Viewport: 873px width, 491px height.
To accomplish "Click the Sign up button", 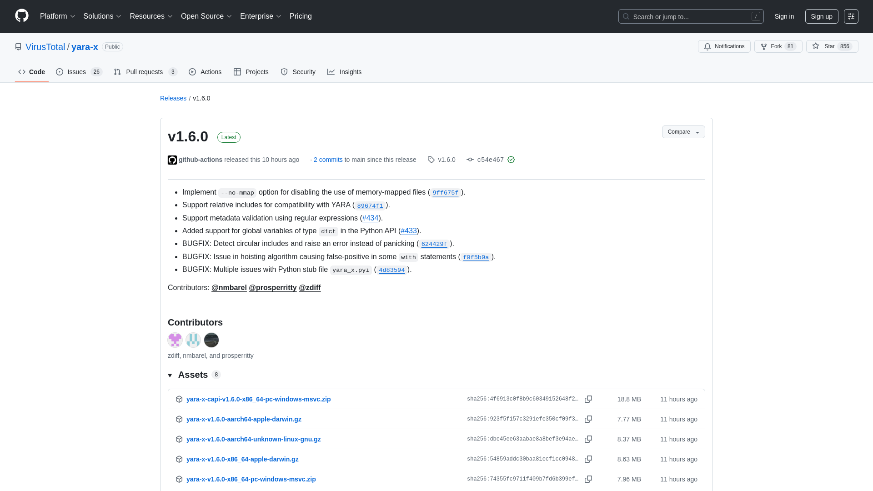I will 822,16.
